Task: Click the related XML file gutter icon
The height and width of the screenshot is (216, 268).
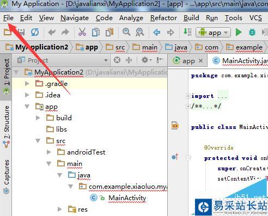Action: coord(175,125)
